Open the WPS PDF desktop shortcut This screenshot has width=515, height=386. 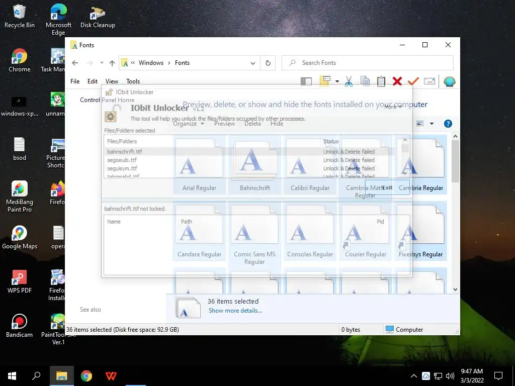(20, 281)
